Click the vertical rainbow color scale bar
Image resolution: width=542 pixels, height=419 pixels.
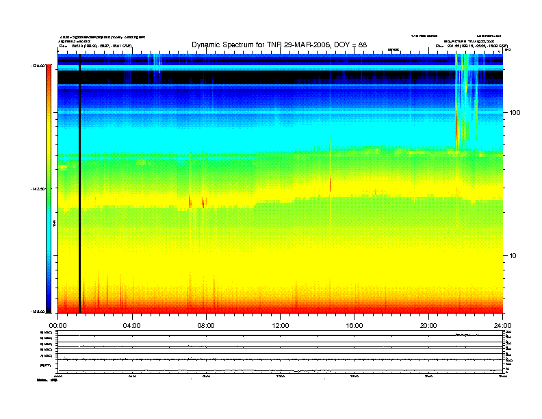click(x=49, y=189)
